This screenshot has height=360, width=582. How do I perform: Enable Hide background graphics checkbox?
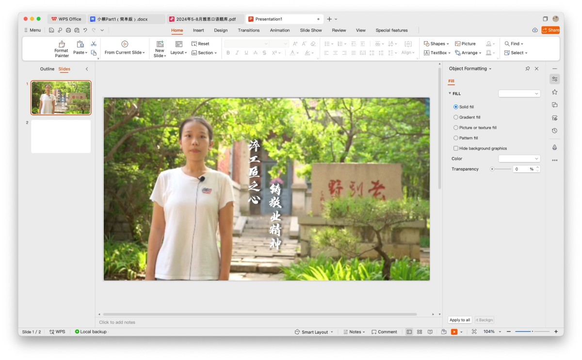(456, 148)
